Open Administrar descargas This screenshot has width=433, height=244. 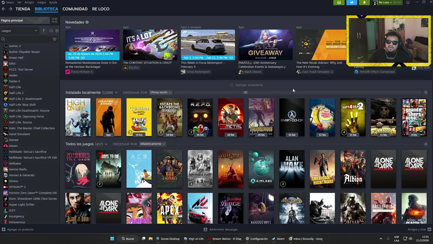pyautogui.click(x=221, y=229)
